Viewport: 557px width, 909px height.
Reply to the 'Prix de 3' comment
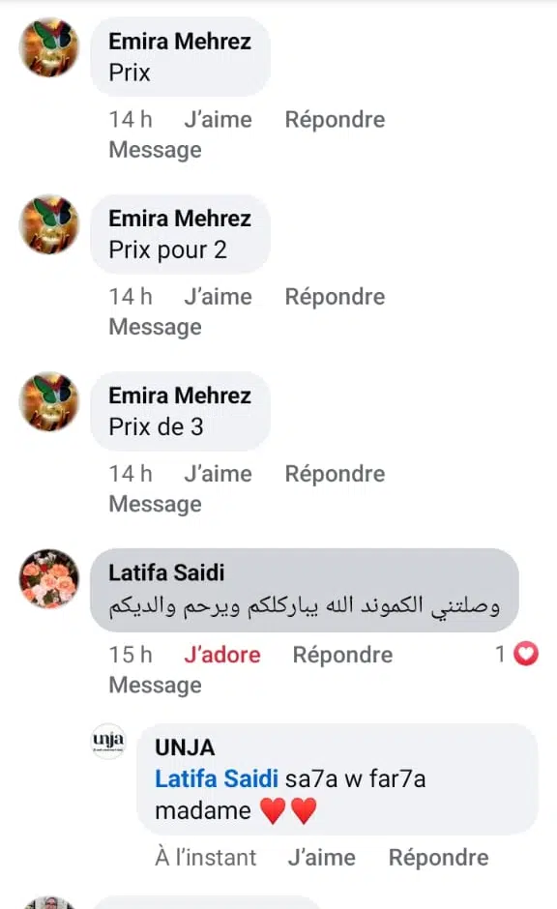pyautogui.click(x=335, y=474)
